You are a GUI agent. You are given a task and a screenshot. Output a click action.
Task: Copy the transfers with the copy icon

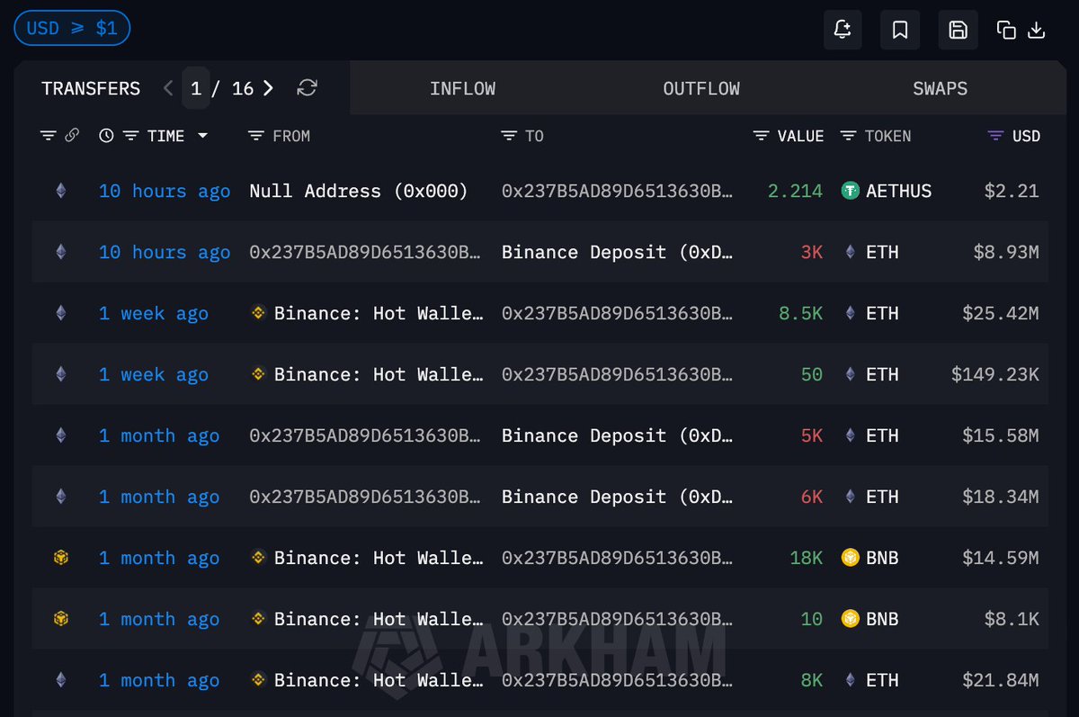click(x=1006, y=30)
